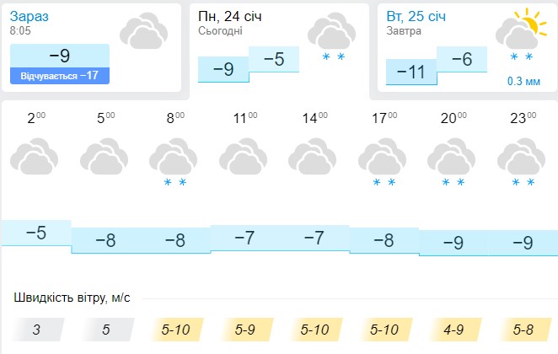Image resolution: width=558 pixels, height=354 pixels.
Task: Click the snow cloud icon under 23:00
Action: [x=522, y=162]
